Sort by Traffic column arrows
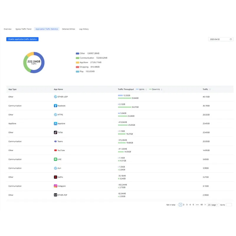This screenshot has width=236, height=236. coord(210,89)
